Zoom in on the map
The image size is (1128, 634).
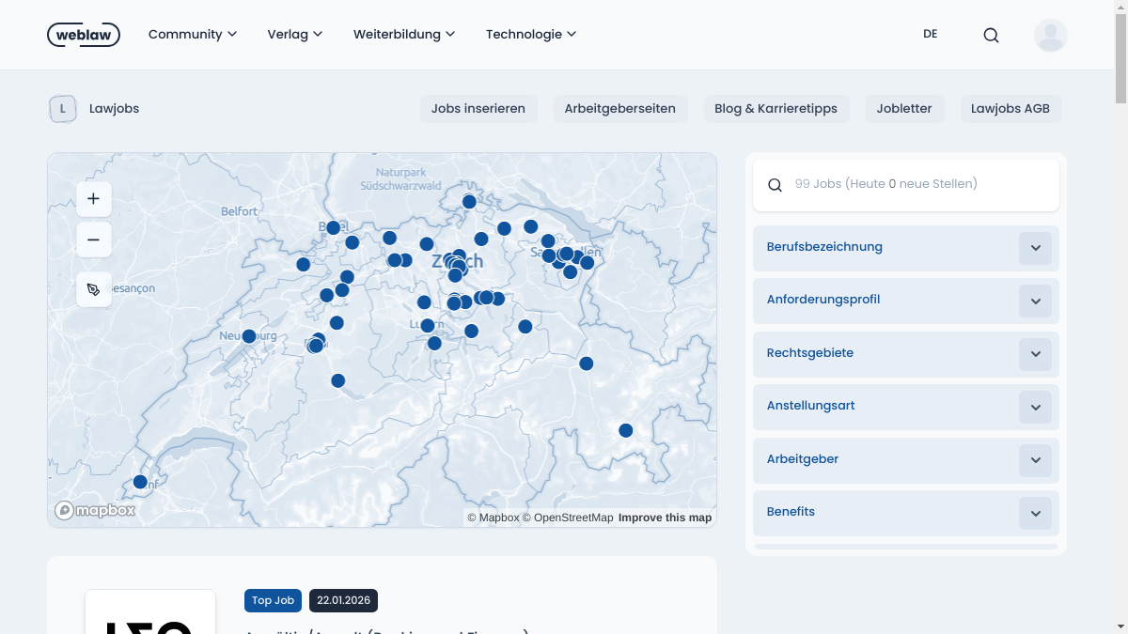click(93, 199)
